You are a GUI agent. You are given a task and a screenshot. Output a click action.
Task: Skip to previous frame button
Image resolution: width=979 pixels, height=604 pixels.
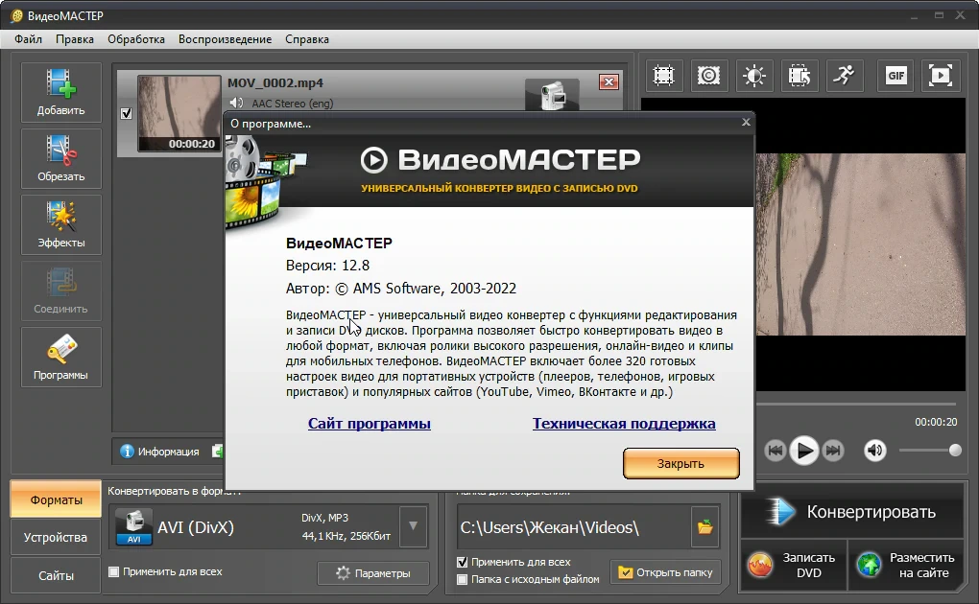(775, 450)
